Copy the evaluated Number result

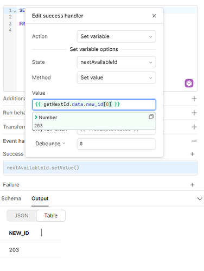click(x=151, y=117)
